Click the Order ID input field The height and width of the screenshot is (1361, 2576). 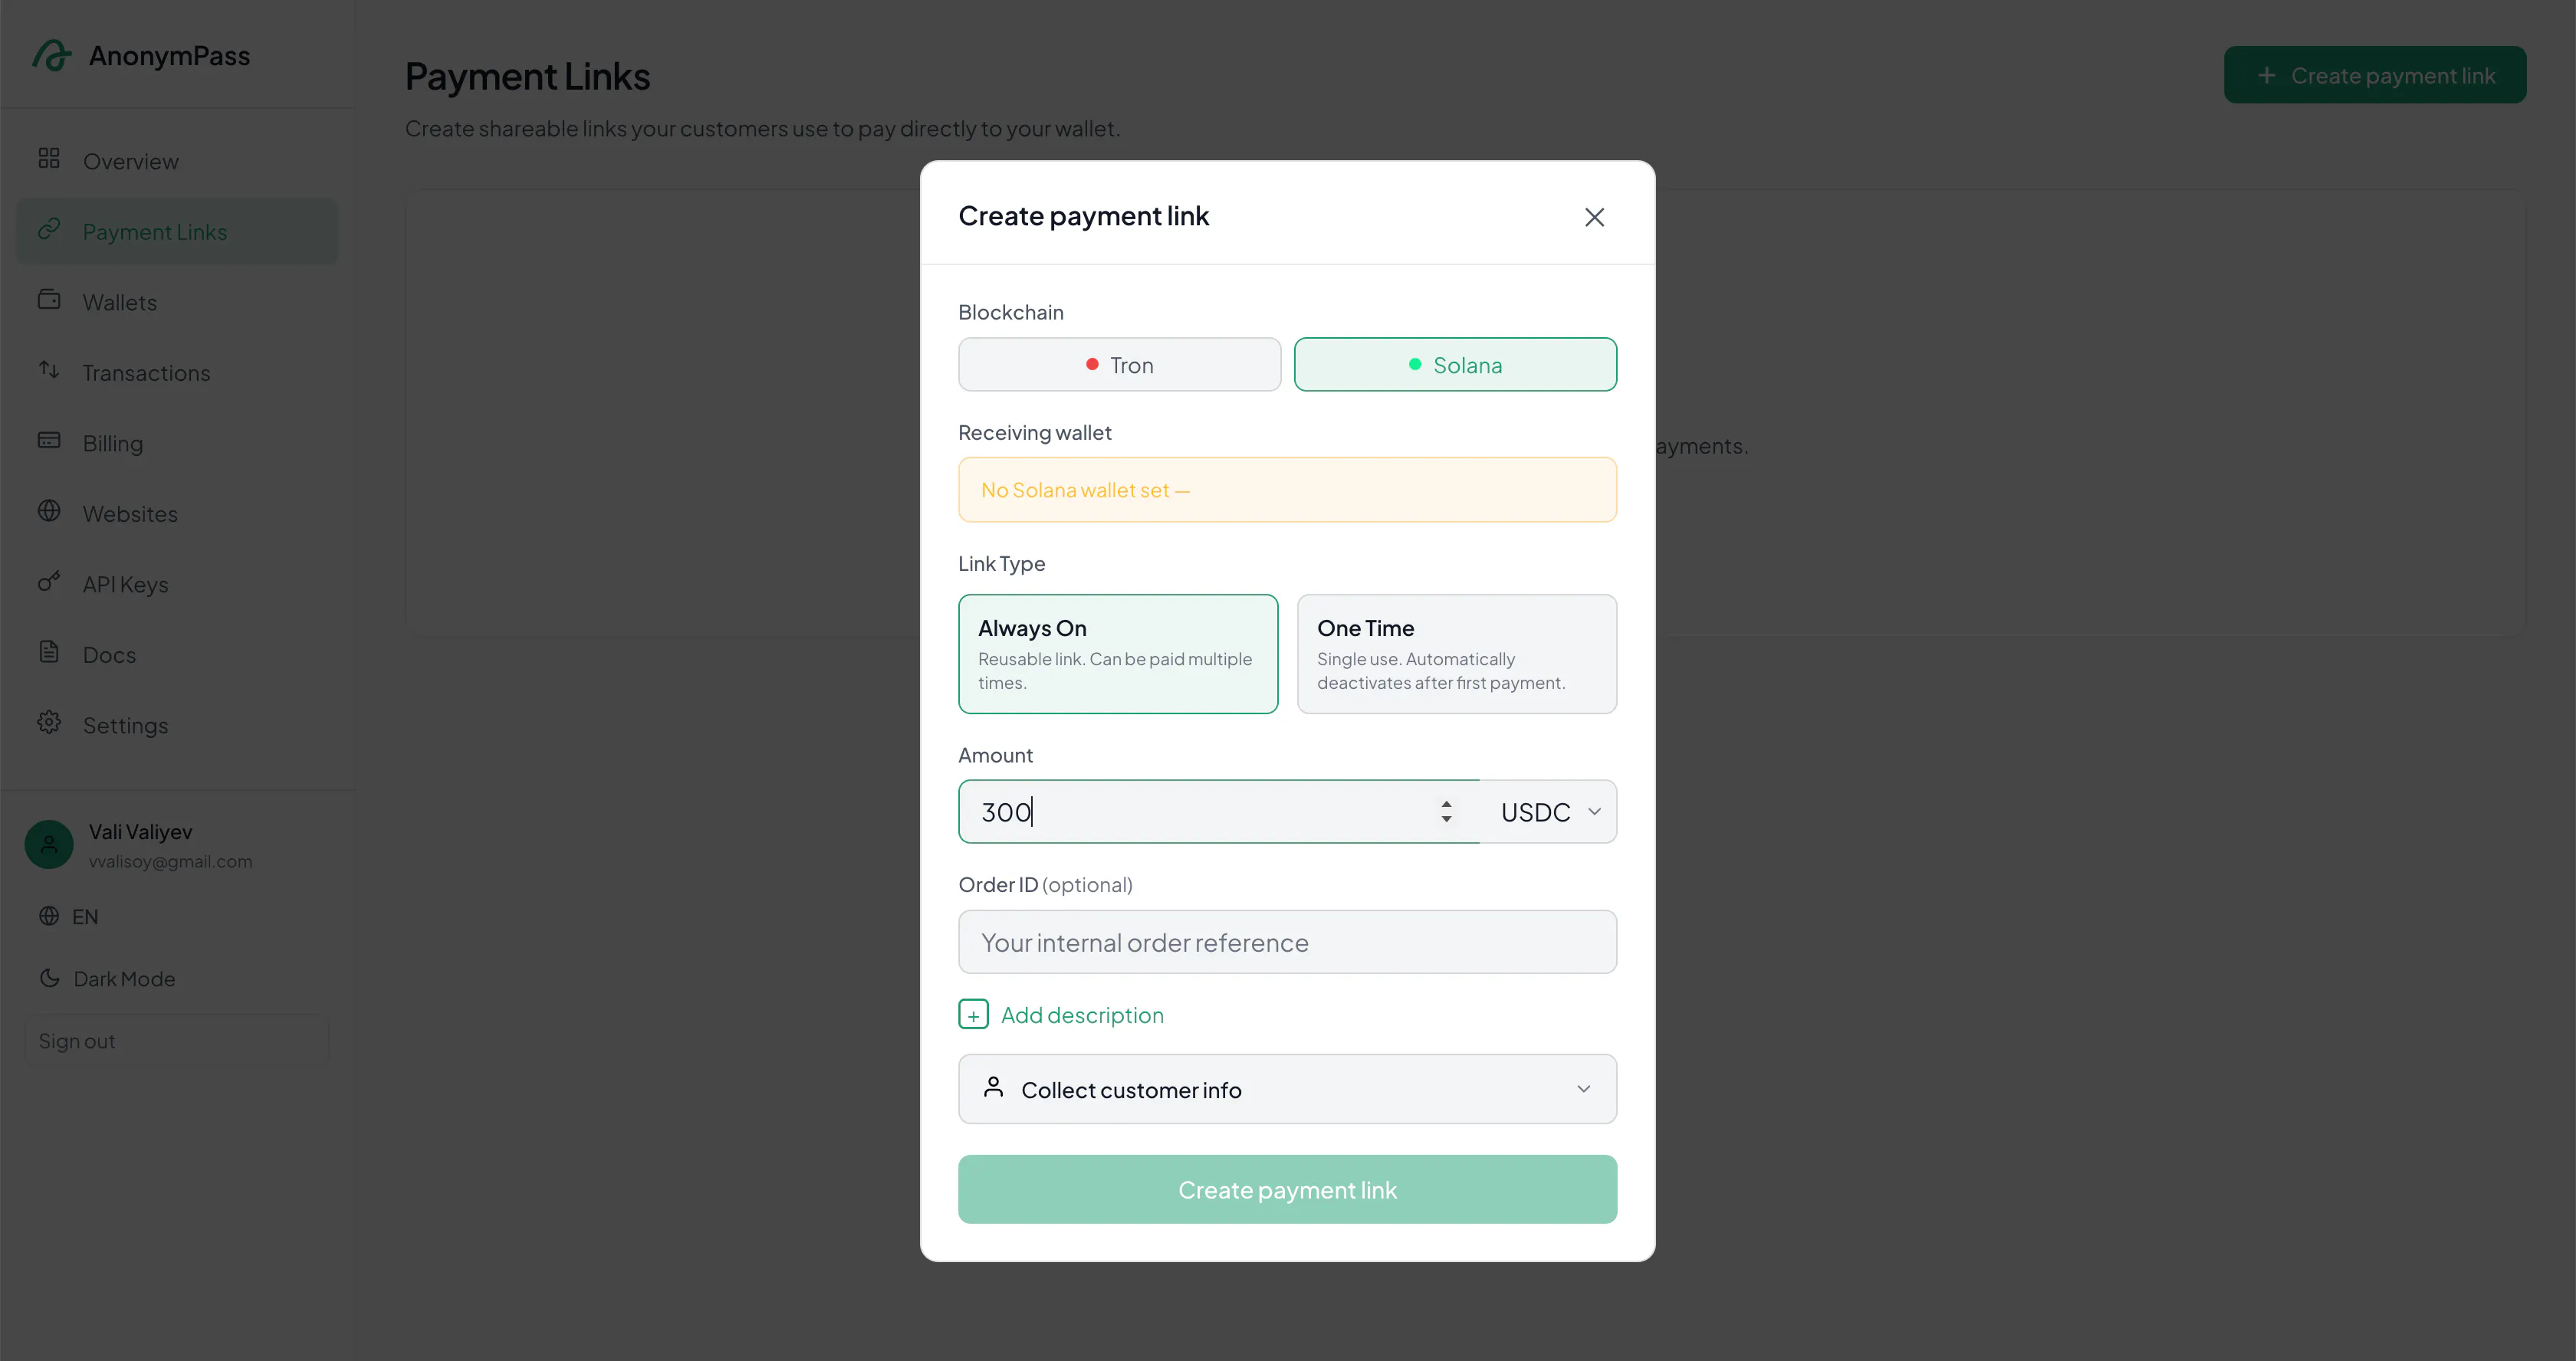(x=1287, y=943)
